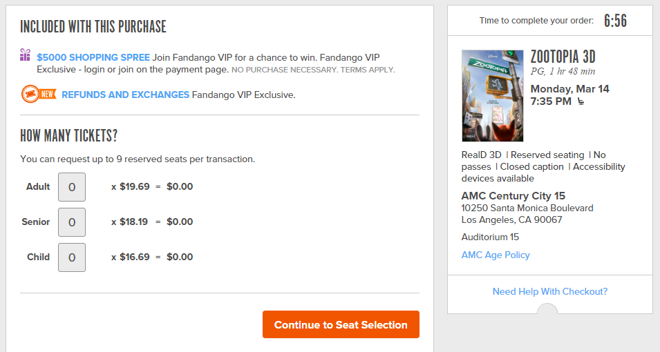Expand the half-circle tab below checkout help
660x352 pixels.
tap(547, 309)
